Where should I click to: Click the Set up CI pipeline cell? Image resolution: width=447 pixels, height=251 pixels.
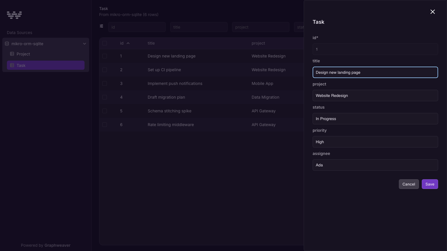click(x=164, y=70)
